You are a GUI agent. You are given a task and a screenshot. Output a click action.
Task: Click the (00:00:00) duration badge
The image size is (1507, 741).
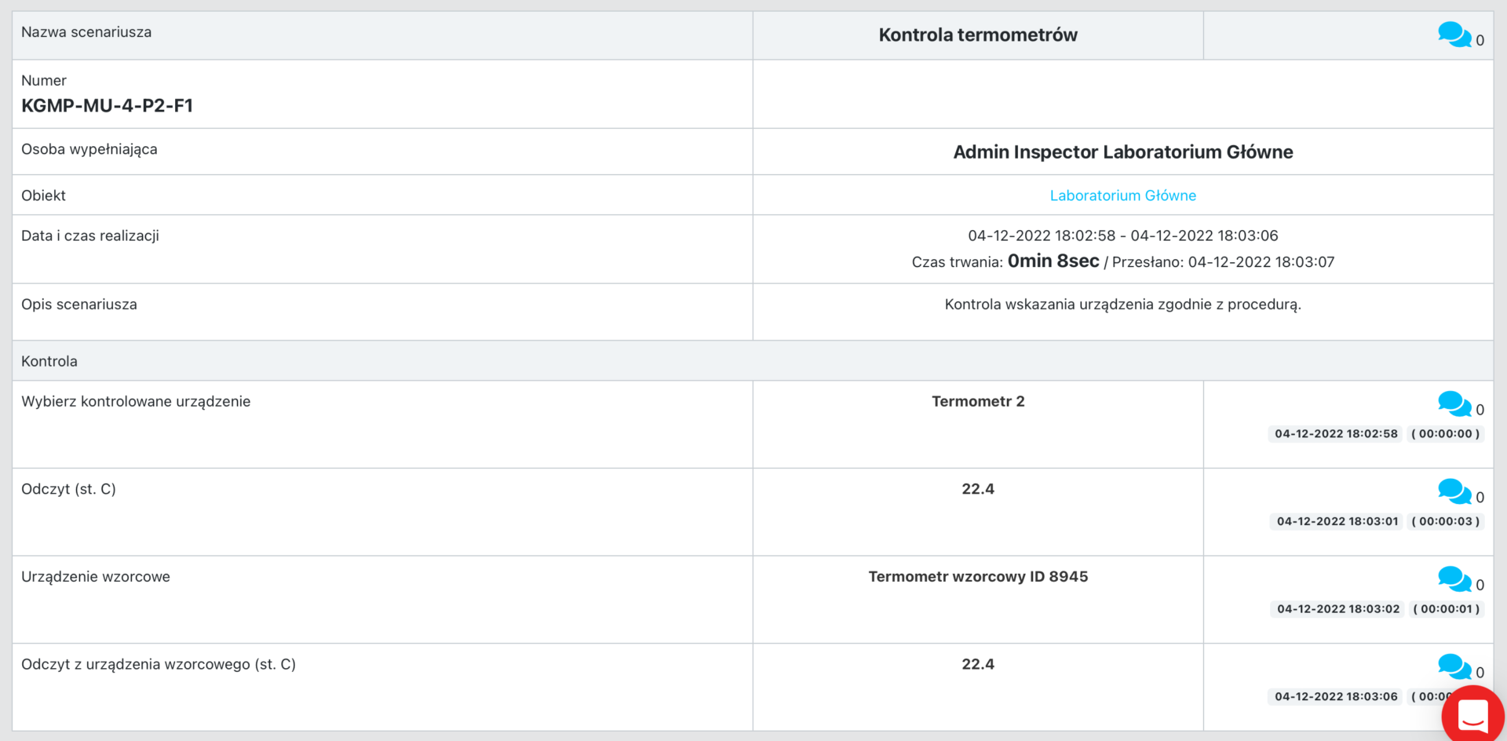point(1445,434)
